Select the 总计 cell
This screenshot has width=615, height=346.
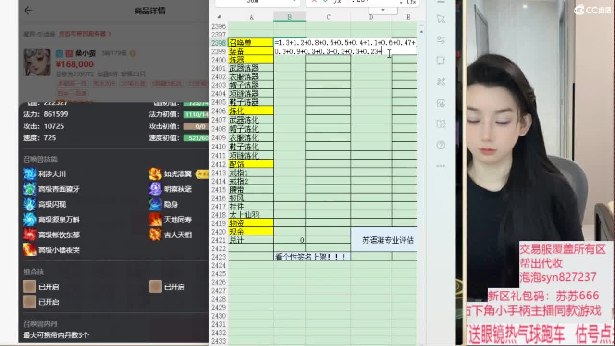(251, 240)
